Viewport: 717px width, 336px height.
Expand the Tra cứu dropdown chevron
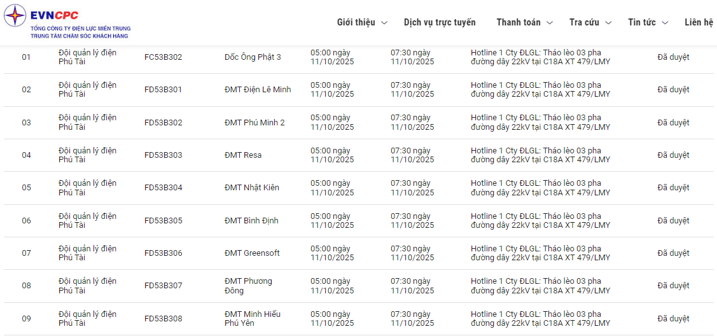(608, 23)
